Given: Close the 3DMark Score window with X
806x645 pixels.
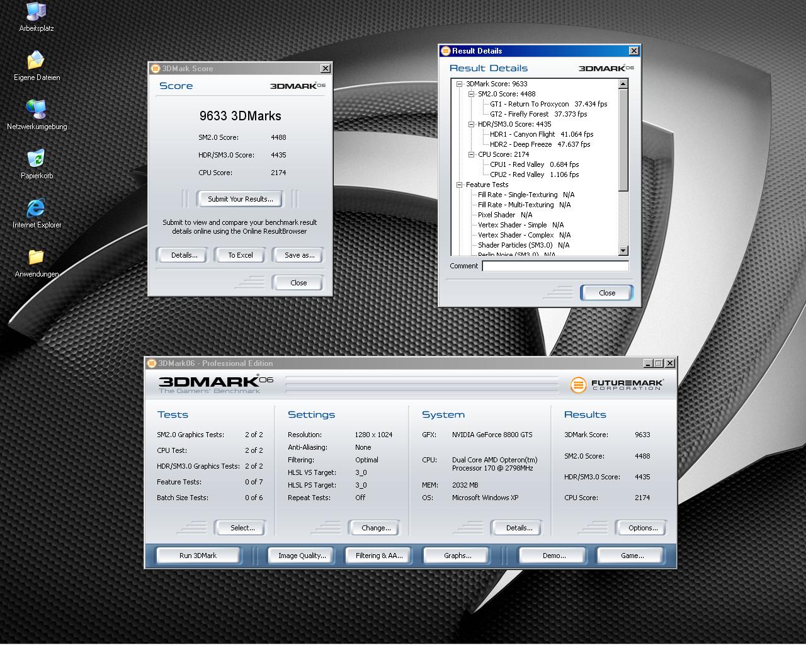Looking at the screenshot, I should [326, 69].
